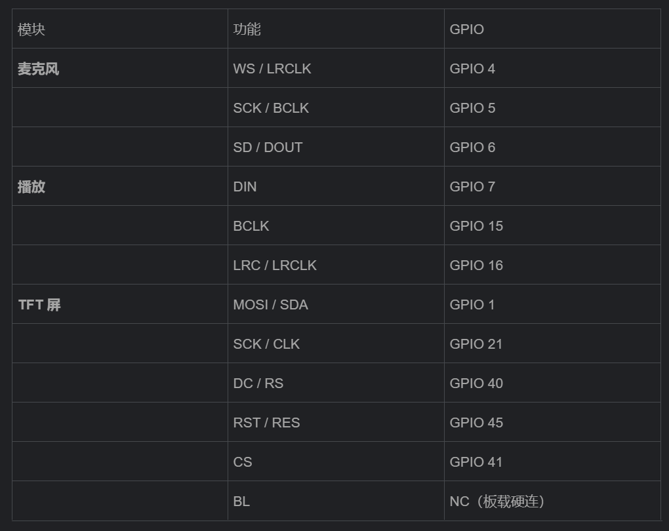
Task: Click the RST / RES cell
Action: [x=336, y=422]
